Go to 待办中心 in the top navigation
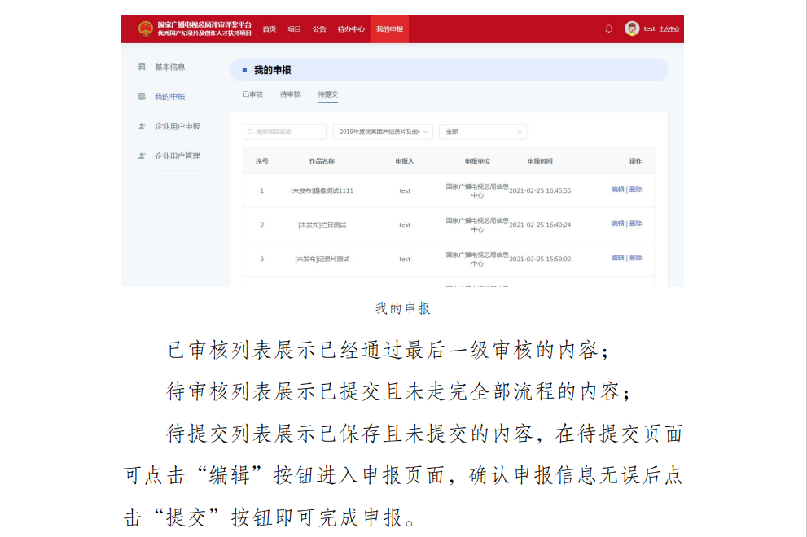Image resolution: width=807 pixels, height=537 pixels. click(351, 29)
